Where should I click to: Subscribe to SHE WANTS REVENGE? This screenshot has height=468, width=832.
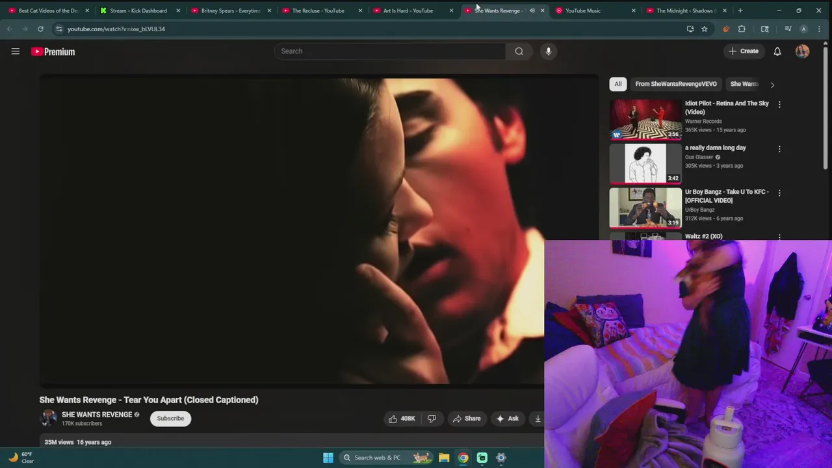click(170, 419)
